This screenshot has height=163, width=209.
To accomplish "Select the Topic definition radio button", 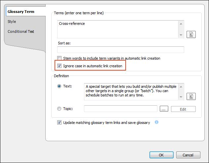I will (59, 109).
